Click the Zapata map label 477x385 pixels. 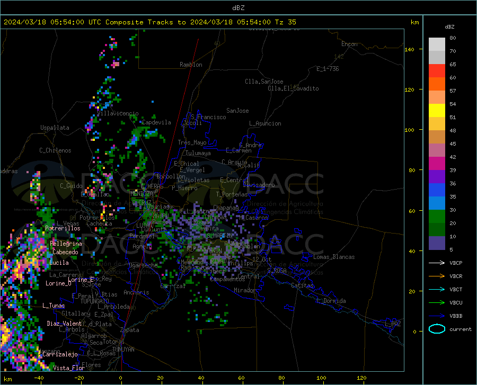(130, 330)
